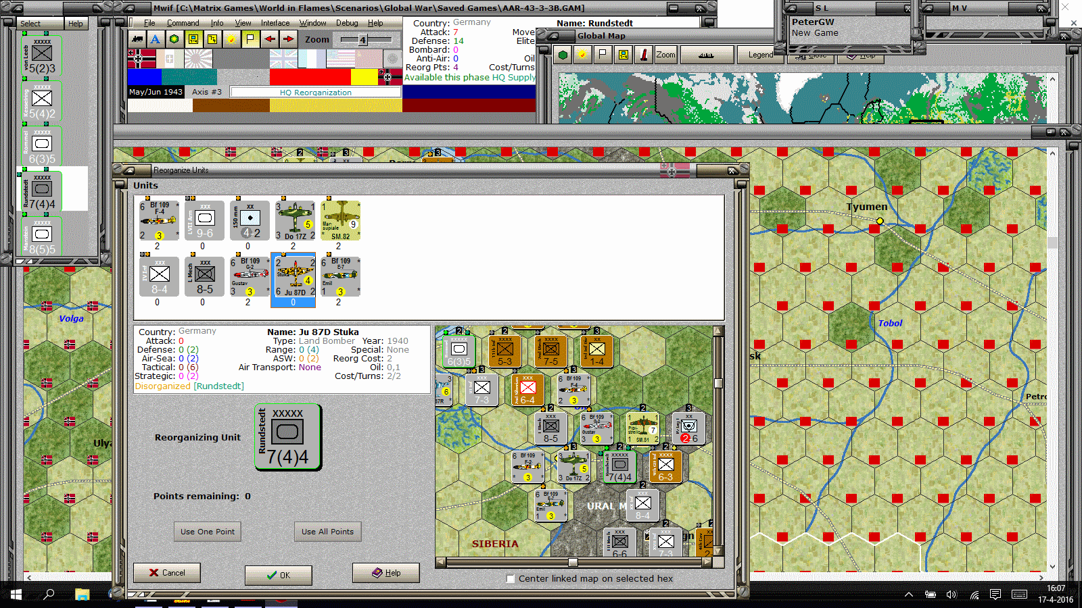Click the British Union Jack flag

(283, 59)
